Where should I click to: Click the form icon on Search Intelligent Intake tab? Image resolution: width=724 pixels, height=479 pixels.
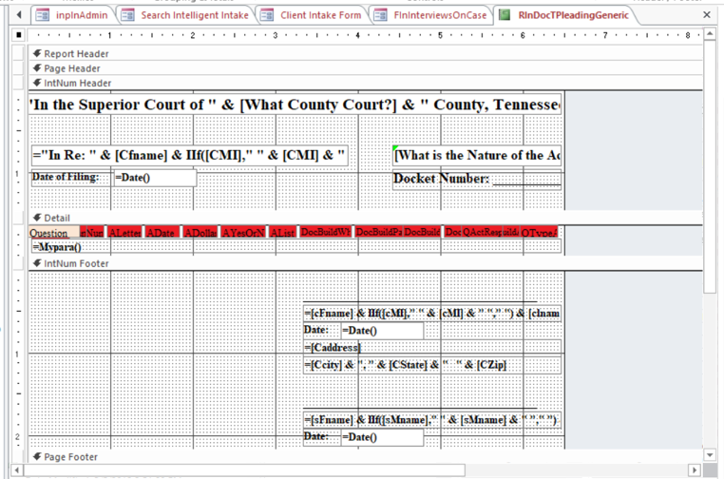coord(127,15)
